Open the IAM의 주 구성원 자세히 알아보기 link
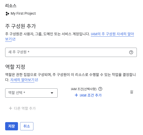The image size is (143, 135). pyautogui.click(x=69, y=37)
